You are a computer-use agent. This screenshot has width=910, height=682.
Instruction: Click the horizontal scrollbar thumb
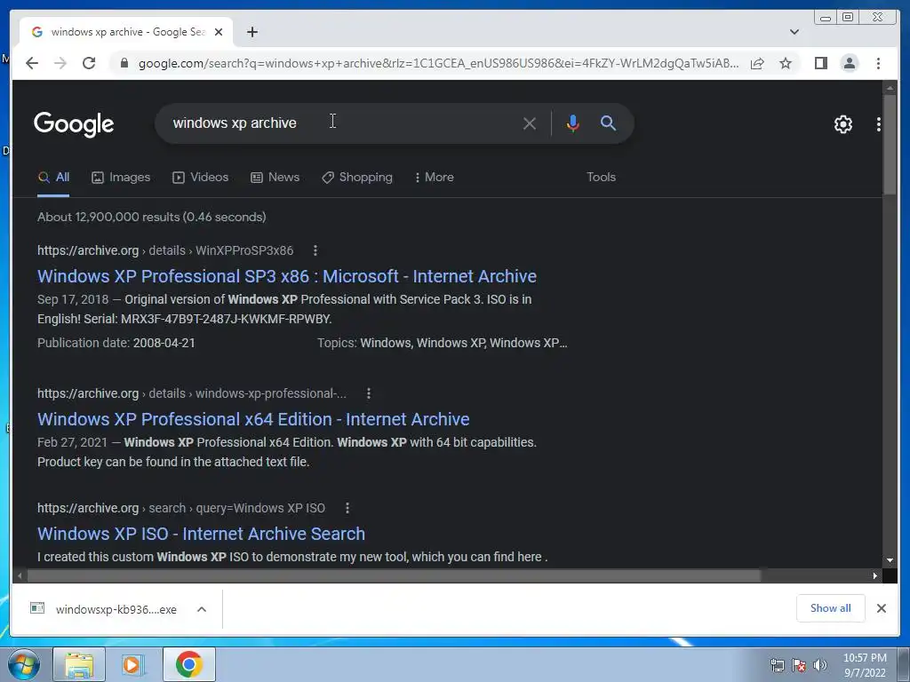(395, 575)
